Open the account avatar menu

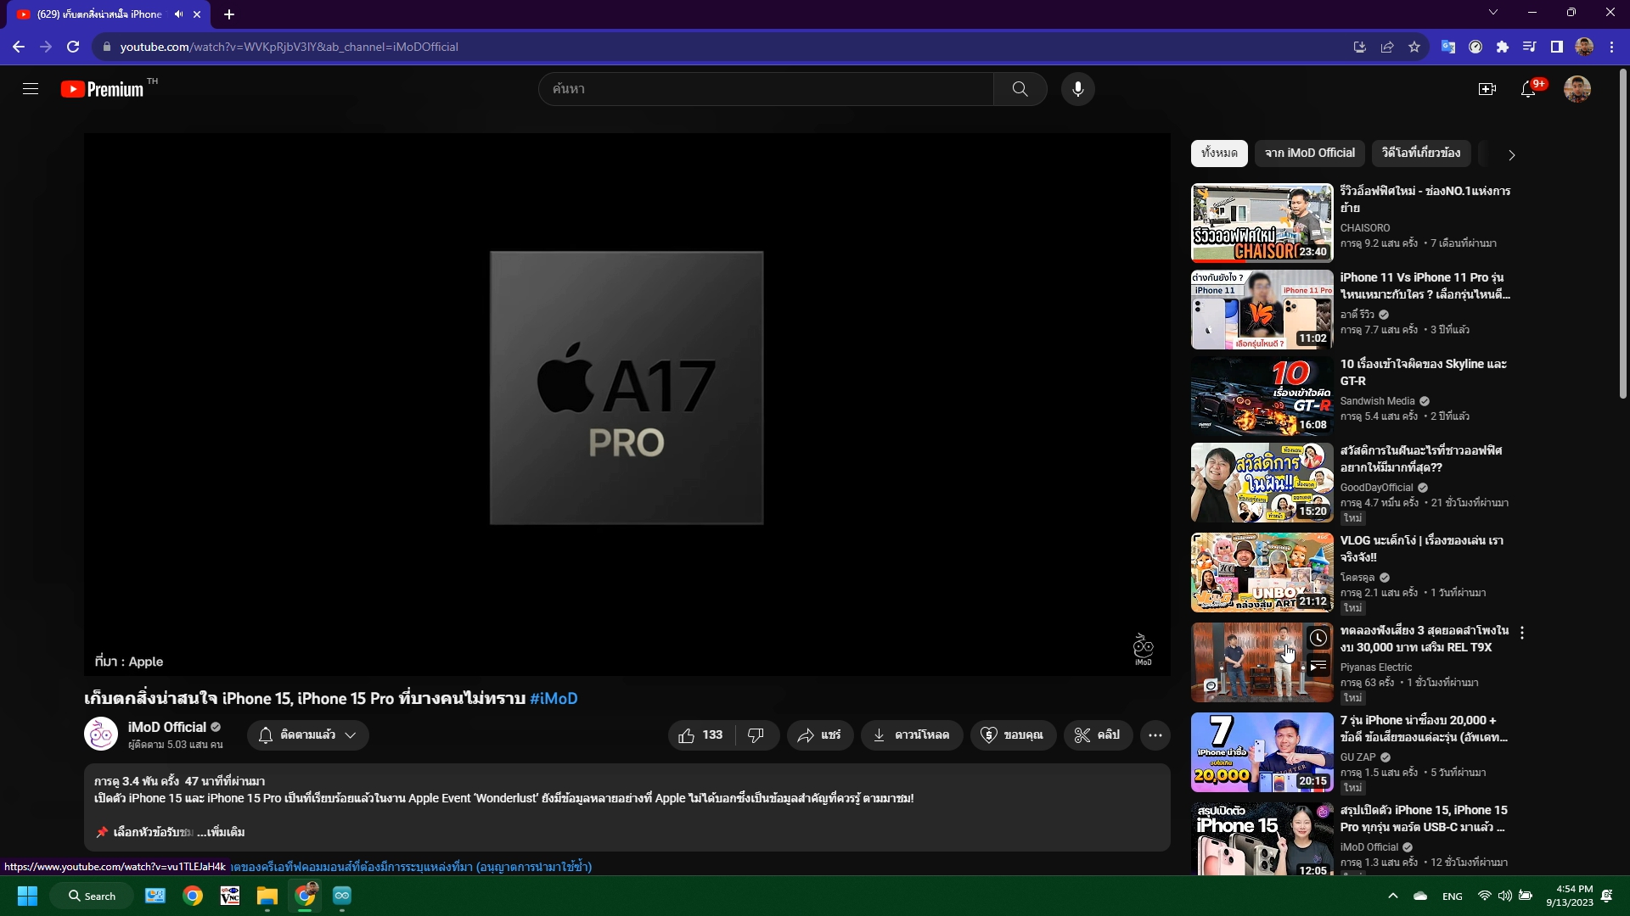pyautogui.click(x=1577, y=89)
